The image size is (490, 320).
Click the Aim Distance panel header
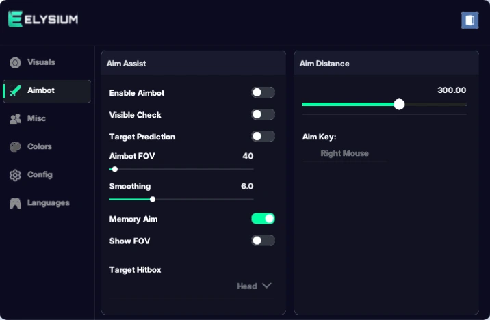click(386, 63)
